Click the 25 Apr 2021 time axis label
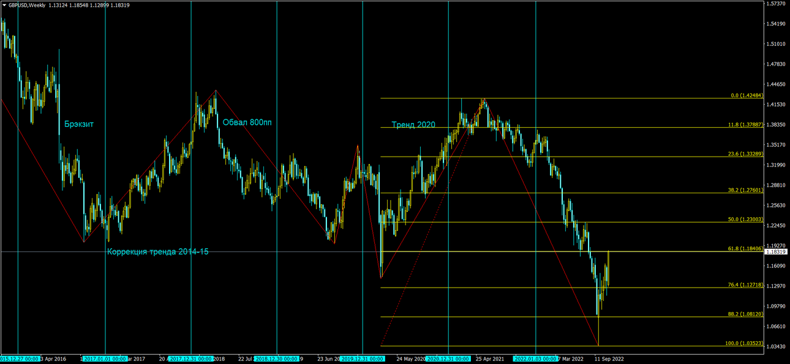 (490, 358)
